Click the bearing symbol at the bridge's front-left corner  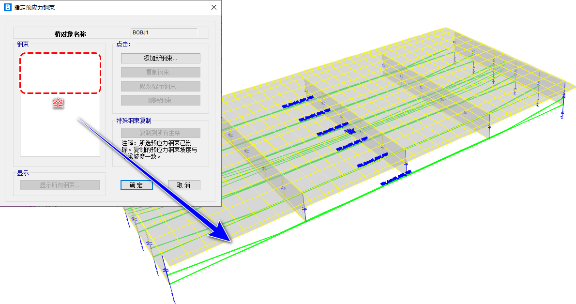pos(166,271)
